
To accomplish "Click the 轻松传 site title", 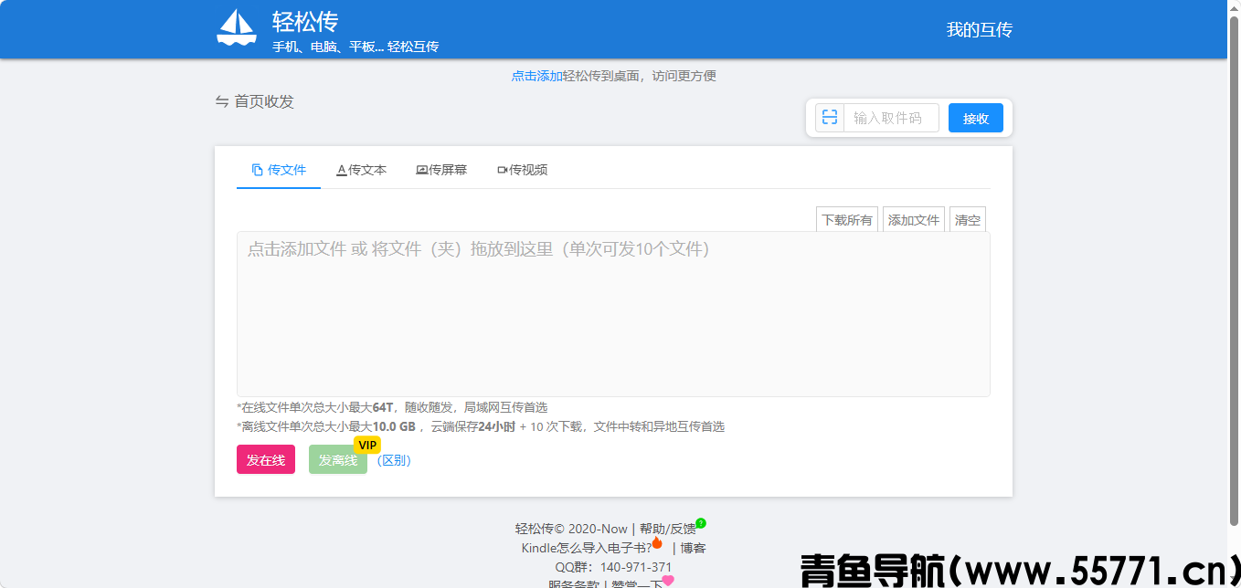I will [305, 21].
